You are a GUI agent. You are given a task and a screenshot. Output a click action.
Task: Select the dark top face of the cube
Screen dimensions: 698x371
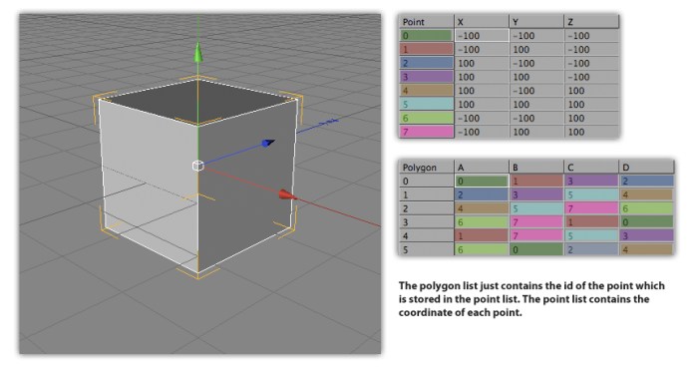click(x=198, y=102)
